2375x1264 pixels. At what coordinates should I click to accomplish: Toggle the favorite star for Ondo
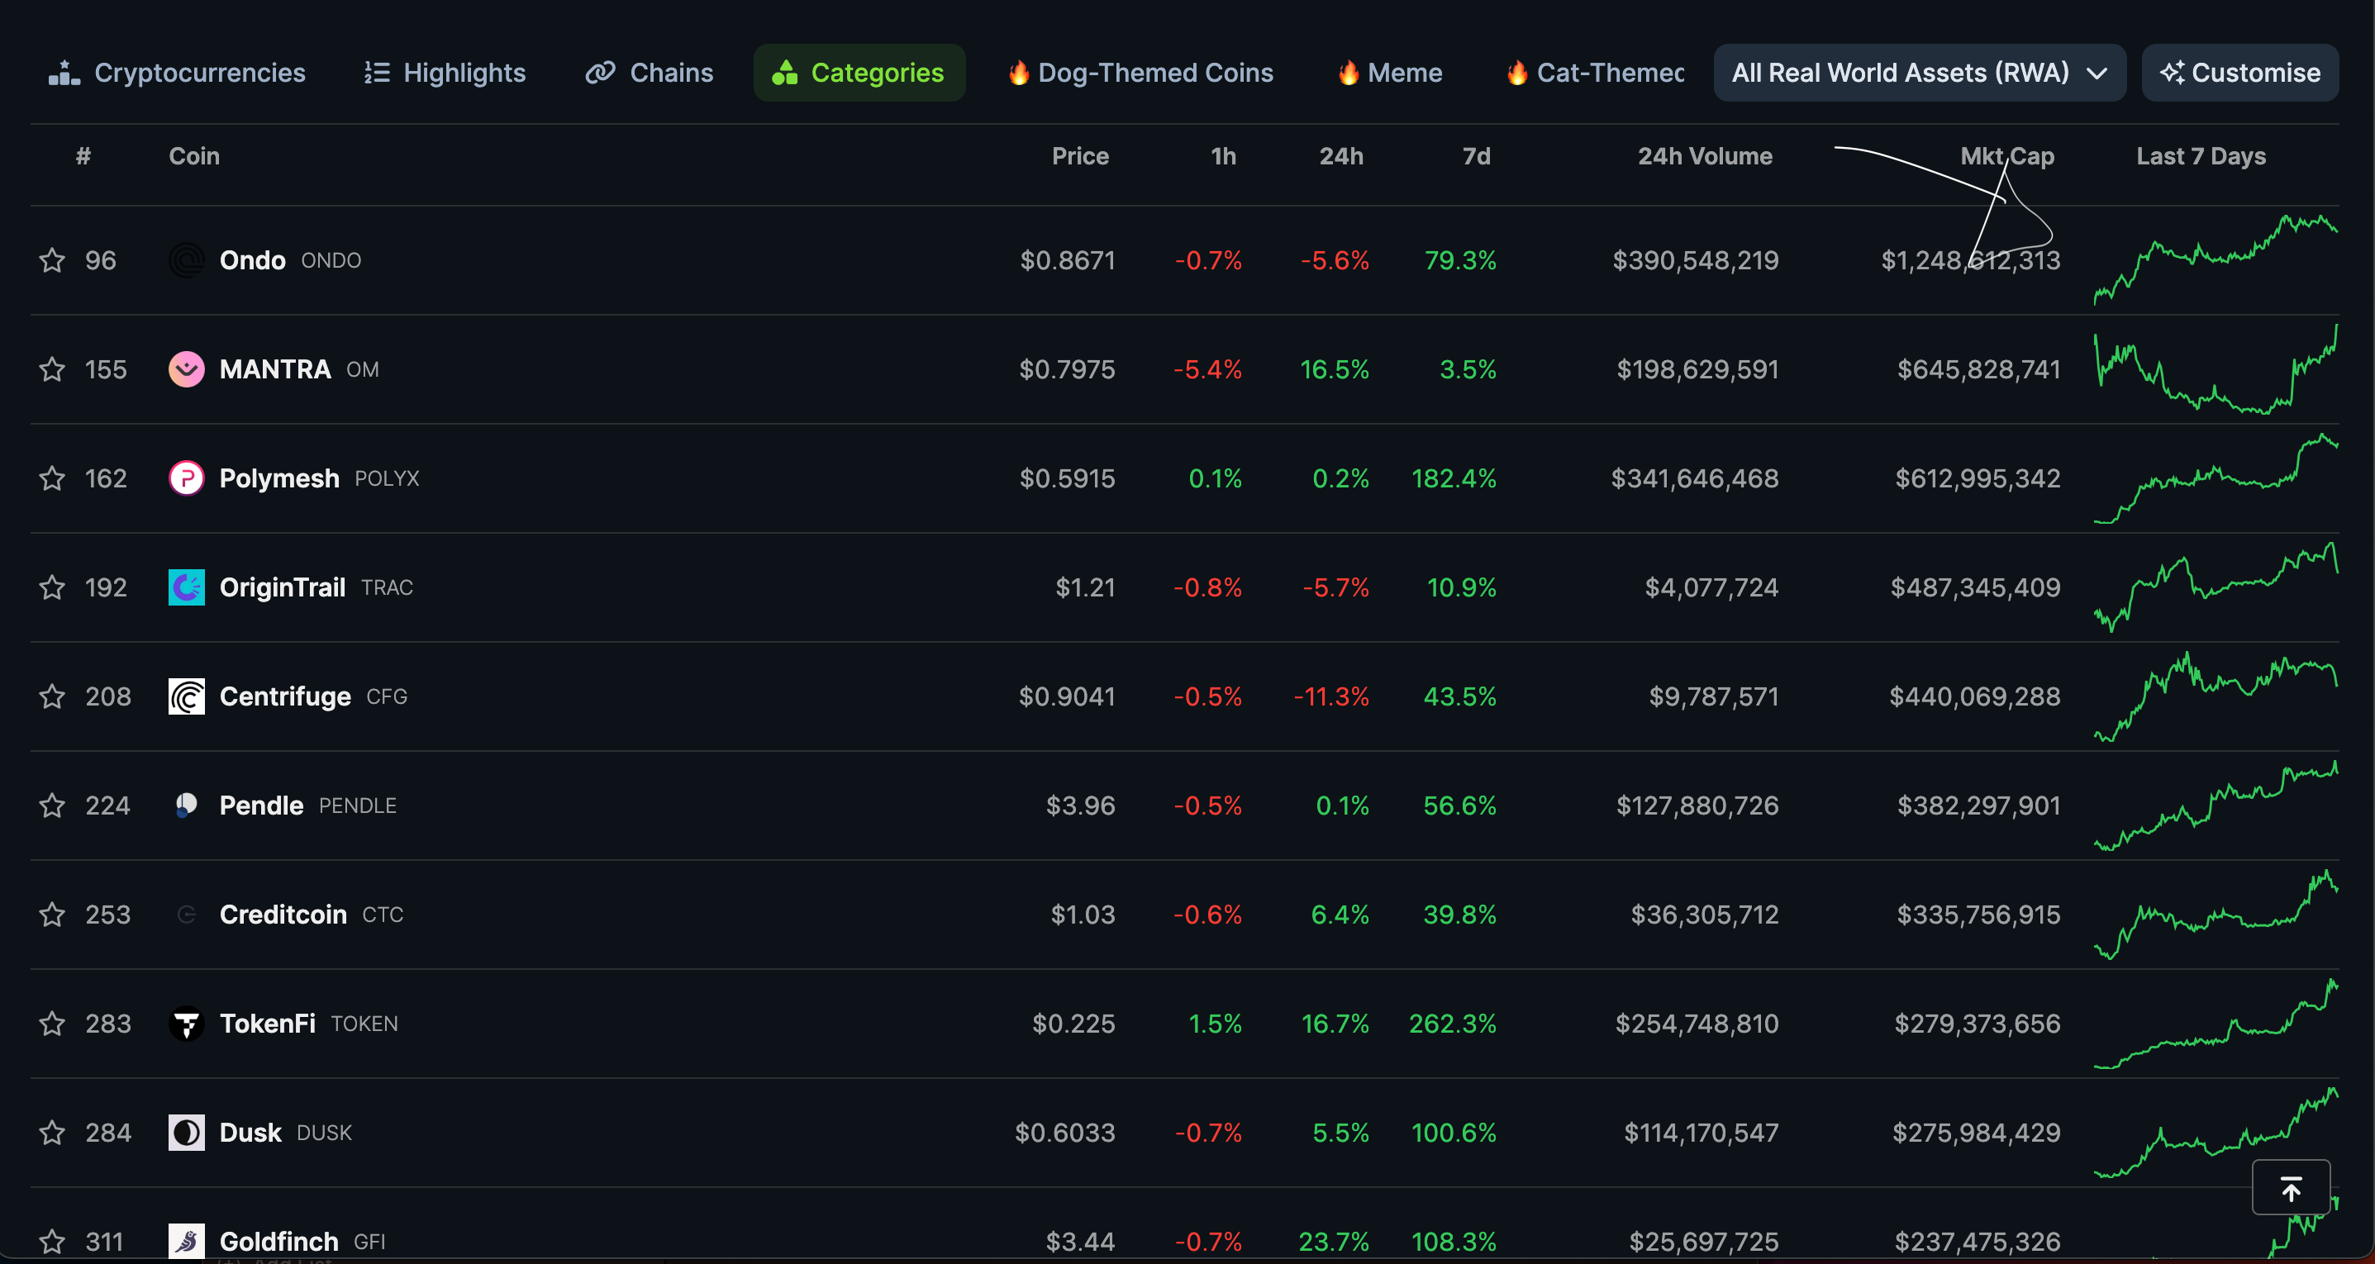pos(53,261)
